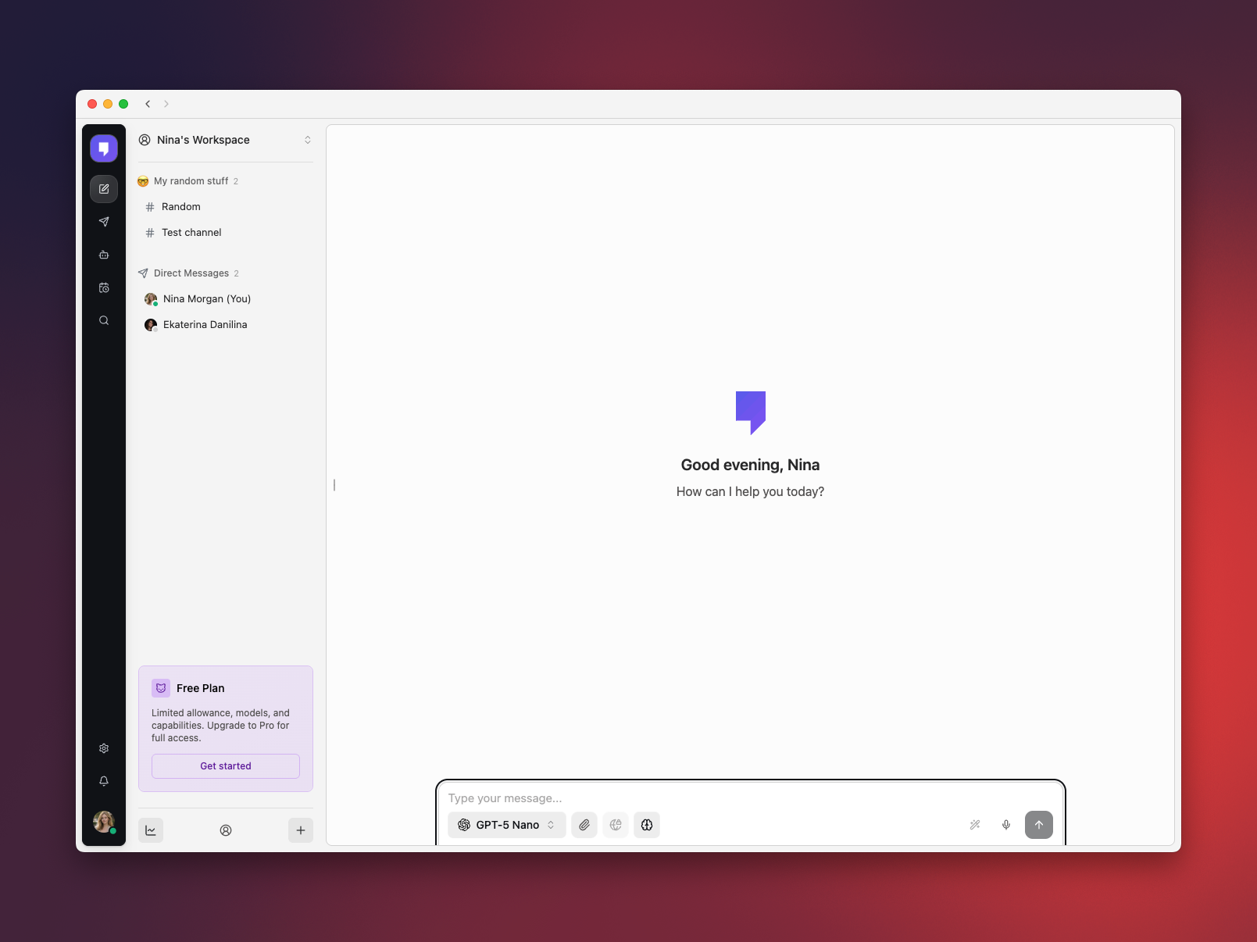Click the magic wand enhance prompt icon
The height and width of the screenshot is (942, 1257).
pyautogui.click(x=975, y=825)
